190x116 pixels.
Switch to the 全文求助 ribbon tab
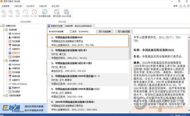point(55,6)
